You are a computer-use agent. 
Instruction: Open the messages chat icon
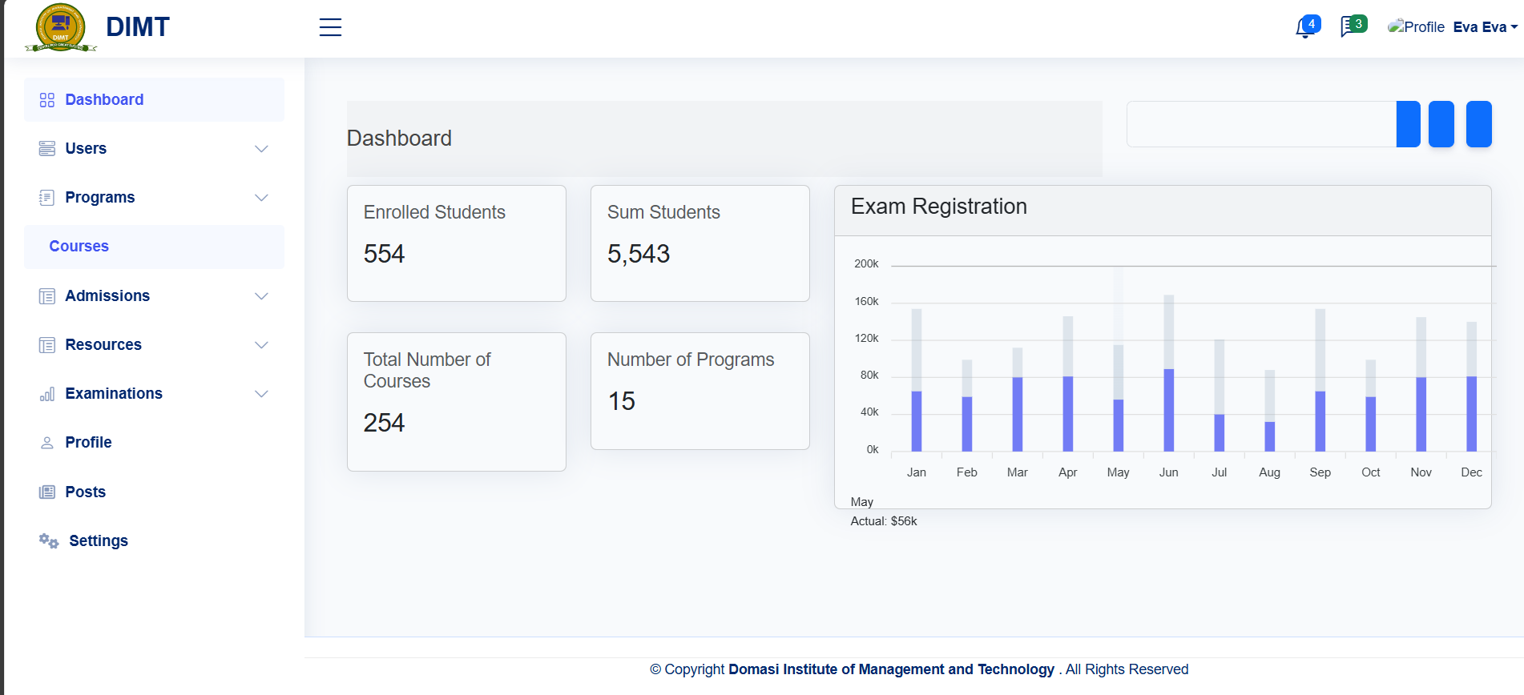pyautogui.click(x=1350, y=27)
